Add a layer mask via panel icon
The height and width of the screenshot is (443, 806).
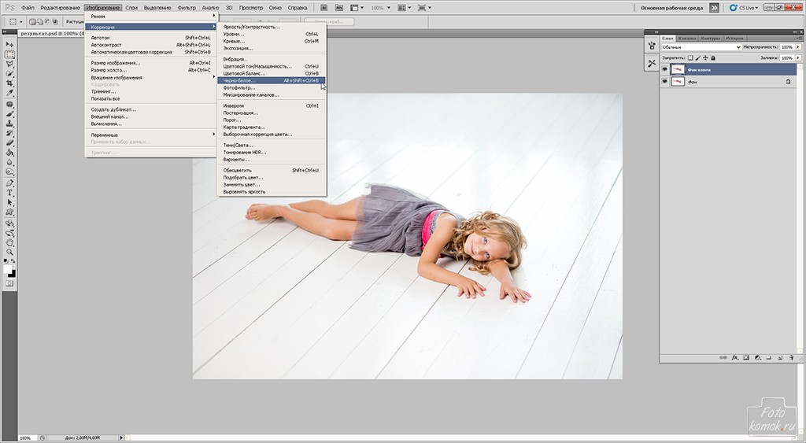tap(745, 357)
